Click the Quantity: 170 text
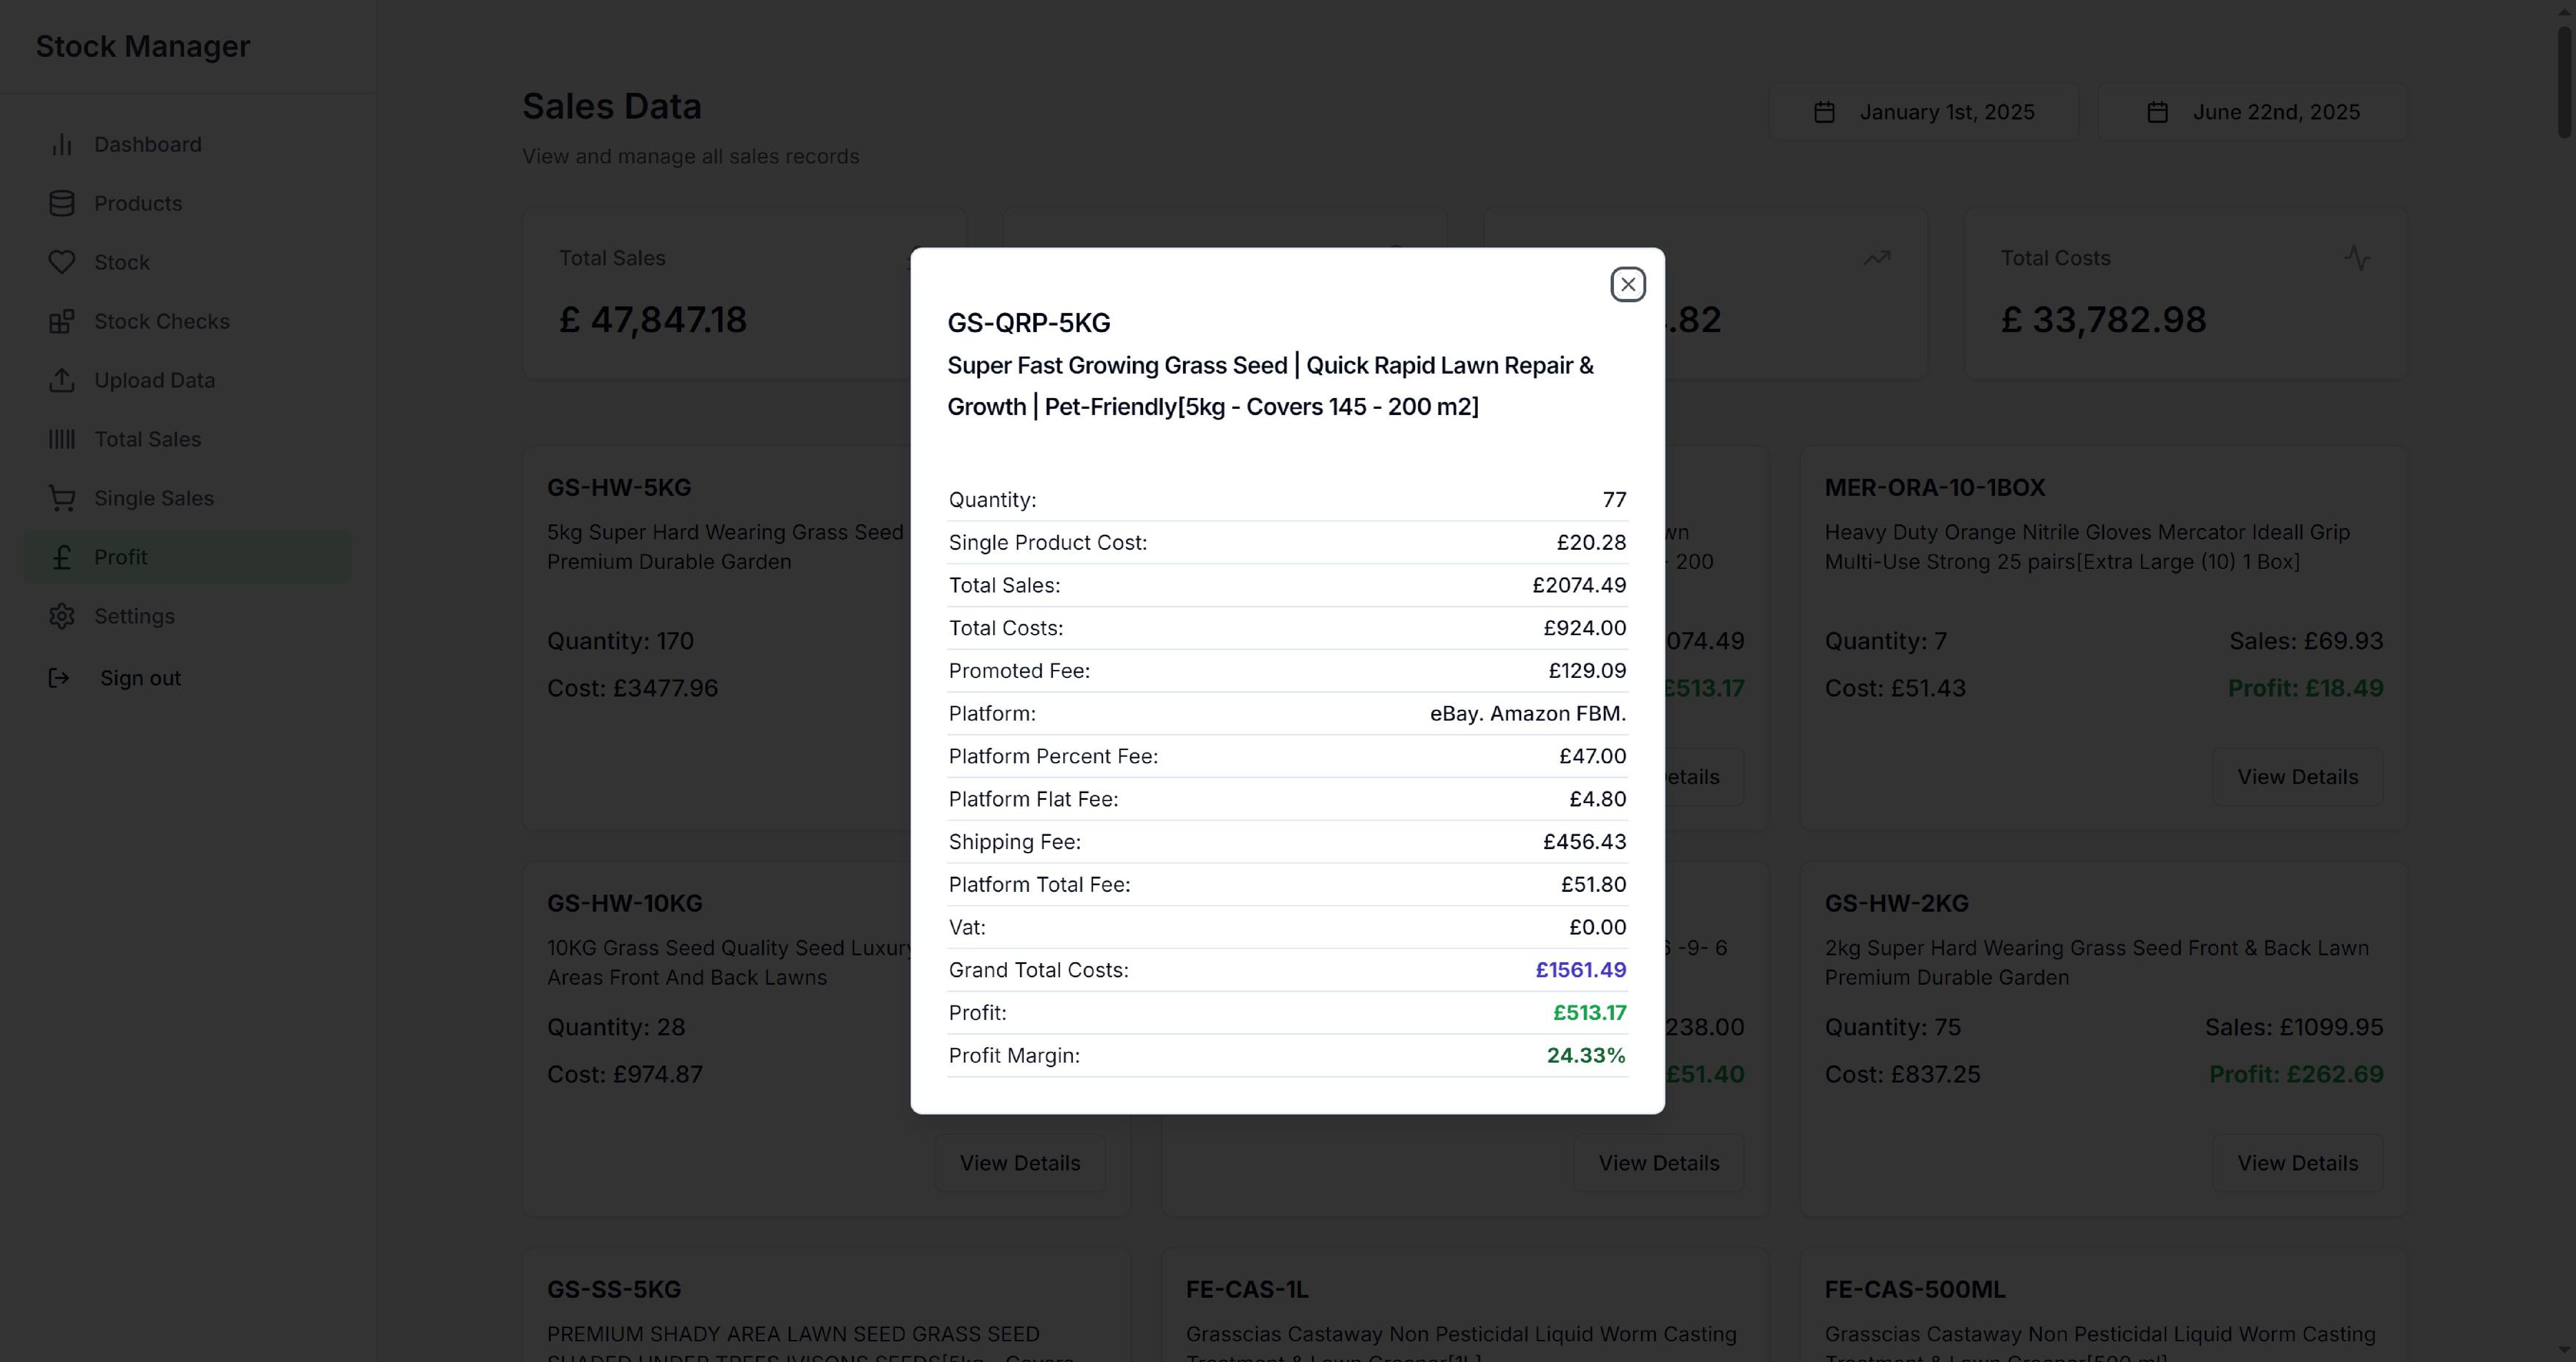This screenshot has width=2576, height=1362. pyautogui.click(x=620, y=641)
